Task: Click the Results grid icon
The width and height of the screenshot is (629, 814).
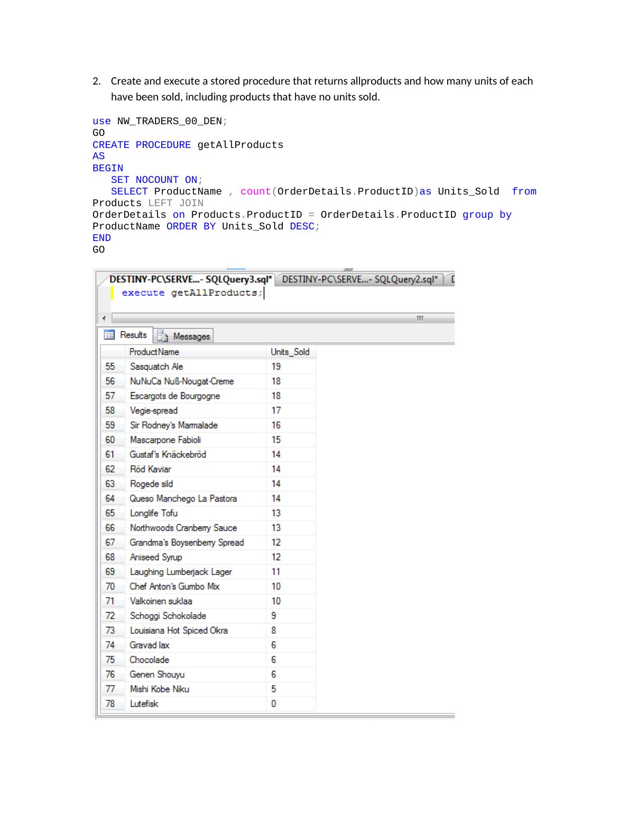Action: pos(109,335)
